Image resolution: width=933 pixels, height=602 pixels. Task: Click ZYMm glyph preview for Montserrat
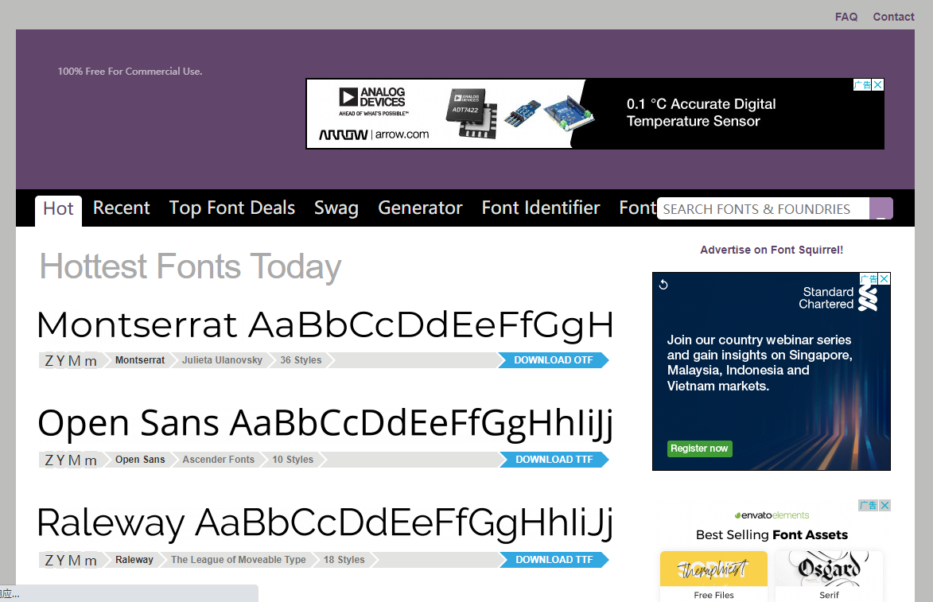pos(71,360)
